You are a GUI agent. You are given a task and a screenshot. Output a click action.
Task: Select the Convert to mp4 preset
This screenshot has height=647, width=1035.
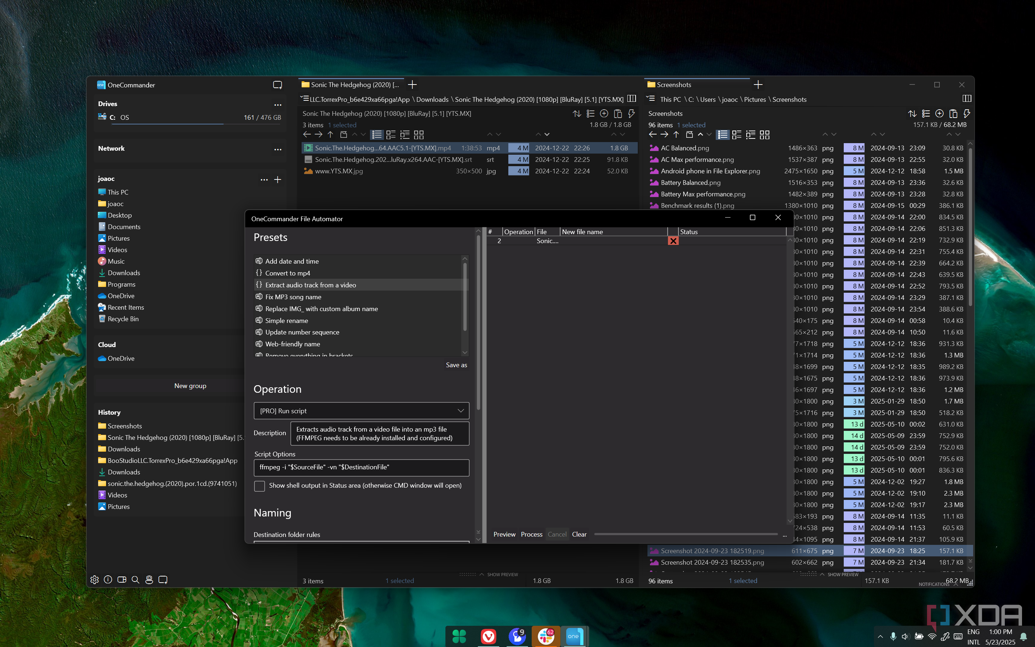(287, 273)
